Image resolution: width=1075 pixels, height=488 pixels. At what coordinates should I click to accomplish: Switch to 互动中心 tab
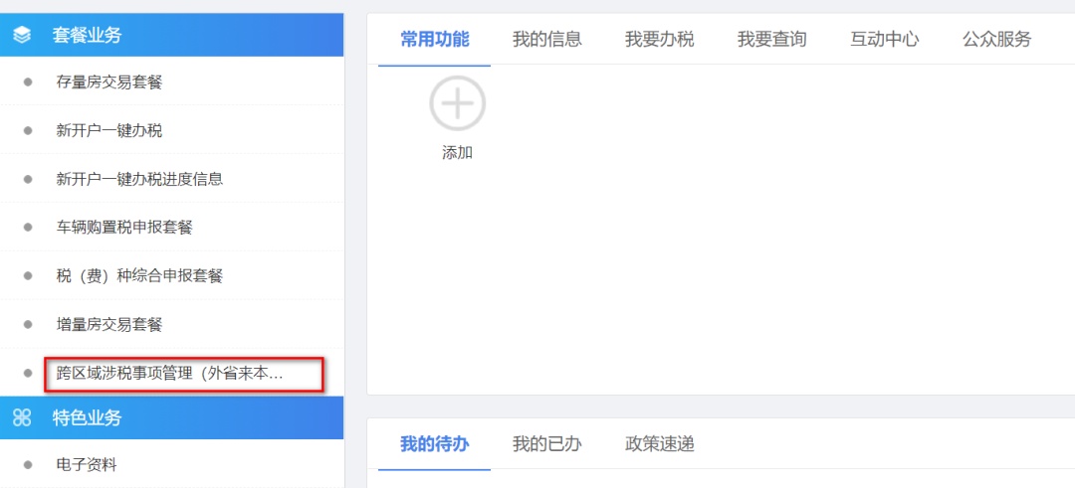click(885, 39)
